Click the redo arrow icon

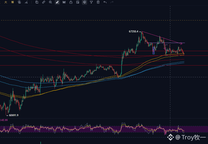coord(112,2)
